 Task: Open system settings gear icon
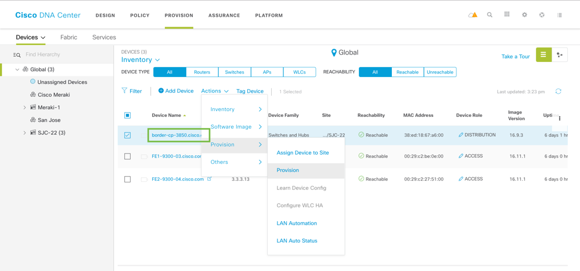524,15
